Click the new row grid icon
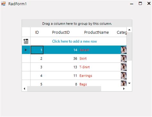The height and width of the screenshot is (117, 152). 26,41
